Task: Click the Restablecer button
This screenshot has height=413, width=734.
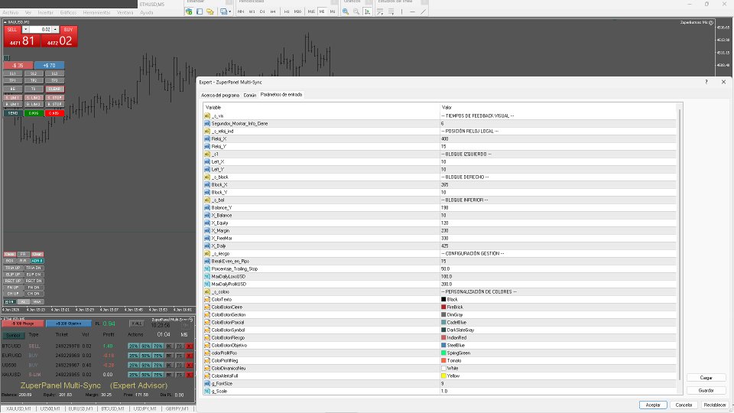Action: pyautogui.click(x=715, y=405)
